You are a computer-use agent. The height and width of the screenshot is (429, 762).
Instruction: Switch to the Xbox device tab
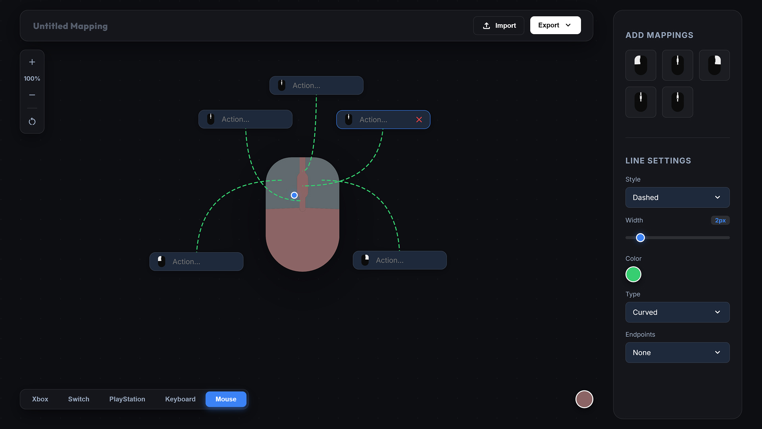[x=40, y=399]
